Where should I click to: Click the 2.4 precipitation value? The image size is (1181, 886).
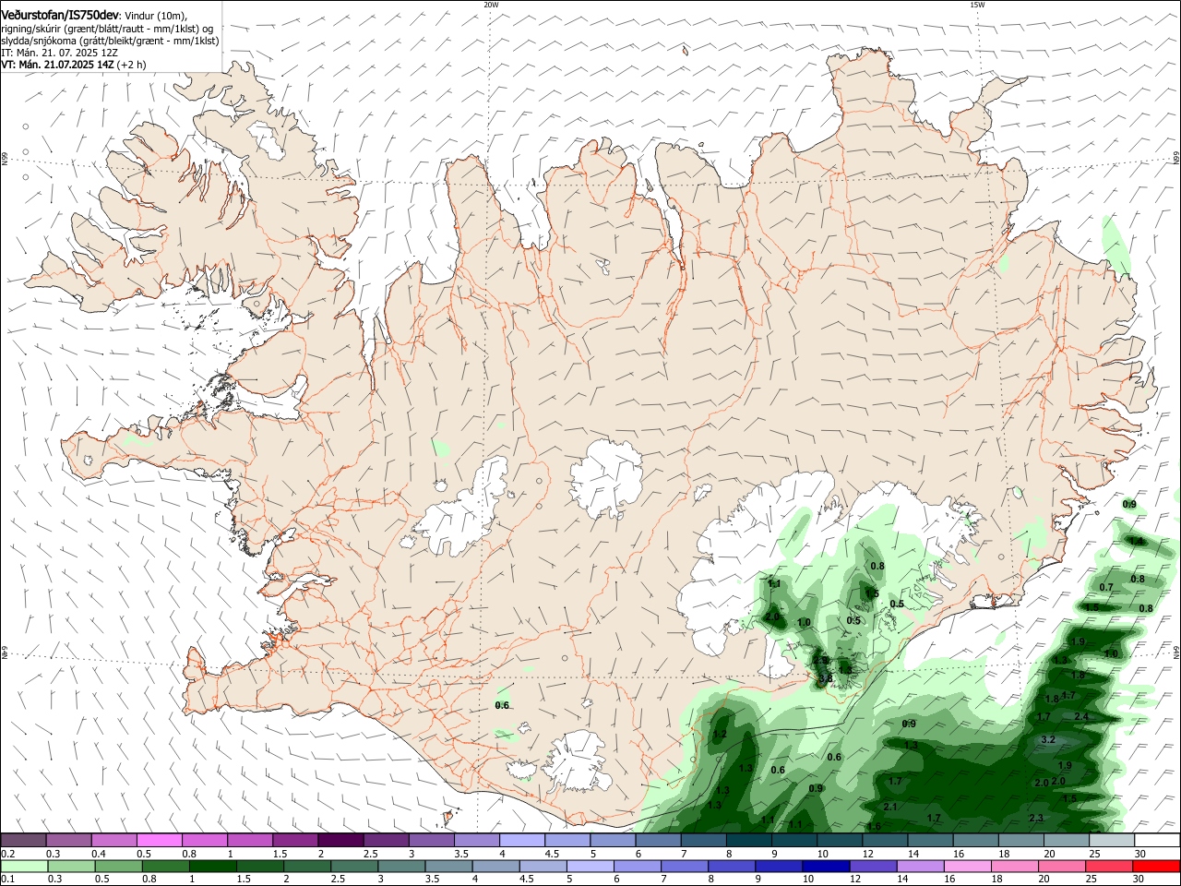[x=1082, y=717]
